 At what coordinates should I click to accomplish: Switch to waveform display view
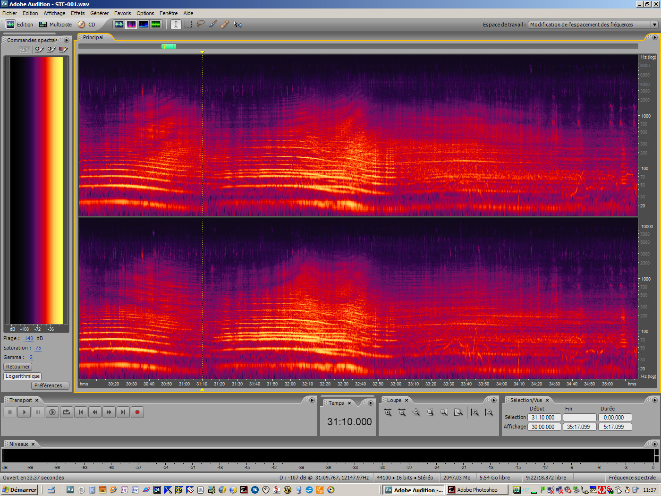point(119,24)
